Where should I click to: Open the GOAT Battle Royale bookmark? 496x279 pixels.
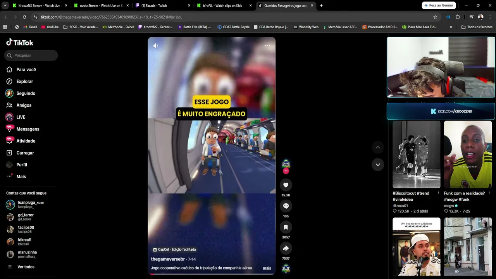233,27
